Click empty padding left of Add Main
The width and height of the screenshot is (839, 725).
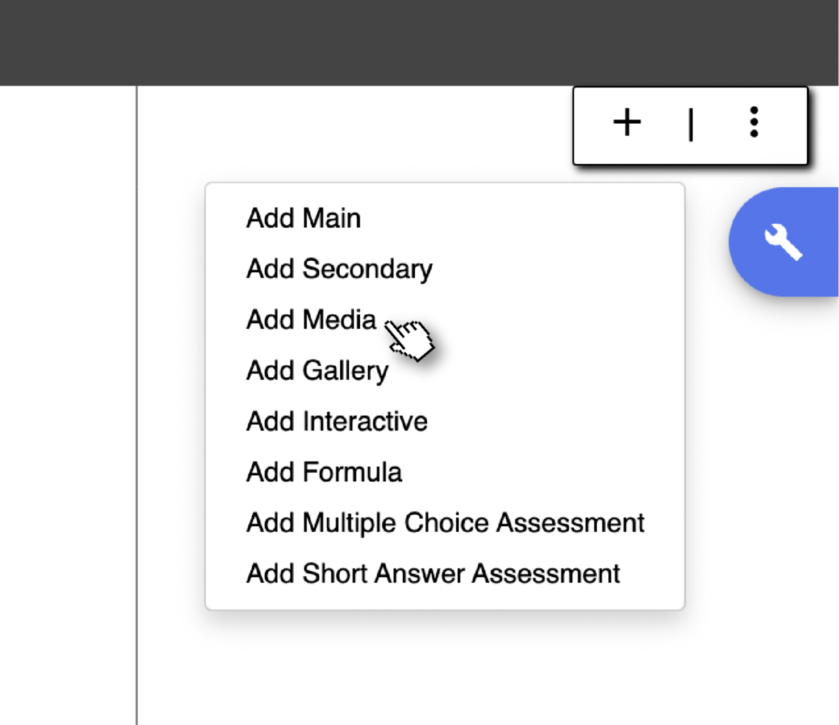pos(226,218)
